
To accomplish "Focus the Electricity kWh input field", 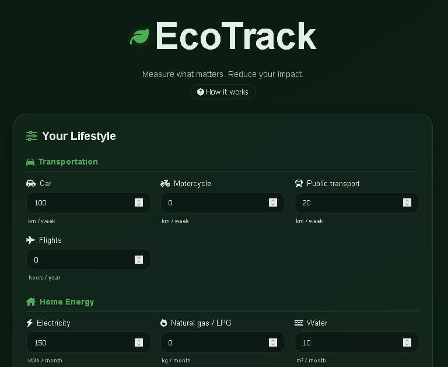I will pyautogui.click(x=89, y=342).
